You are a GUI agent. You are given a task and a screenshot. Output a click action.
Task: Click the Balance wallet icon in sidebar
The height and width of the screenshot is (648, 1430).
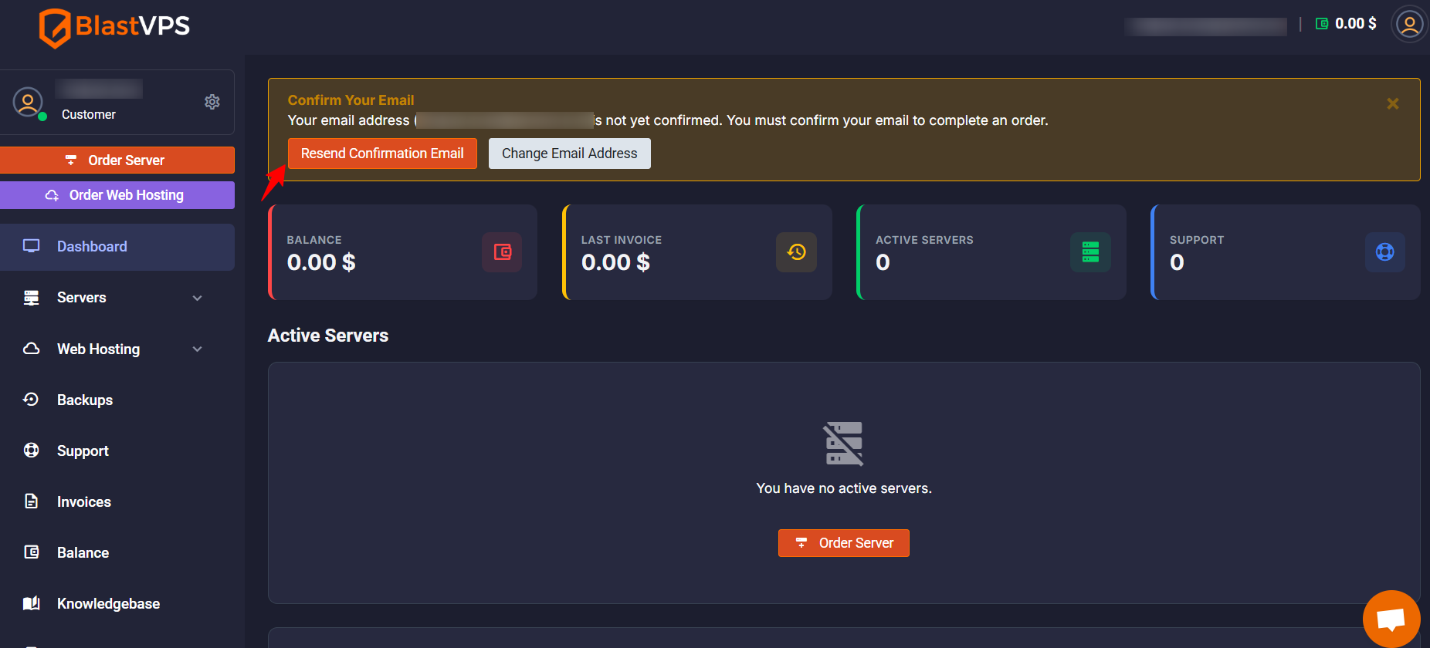pyautogui.click(x=32, y=552)
